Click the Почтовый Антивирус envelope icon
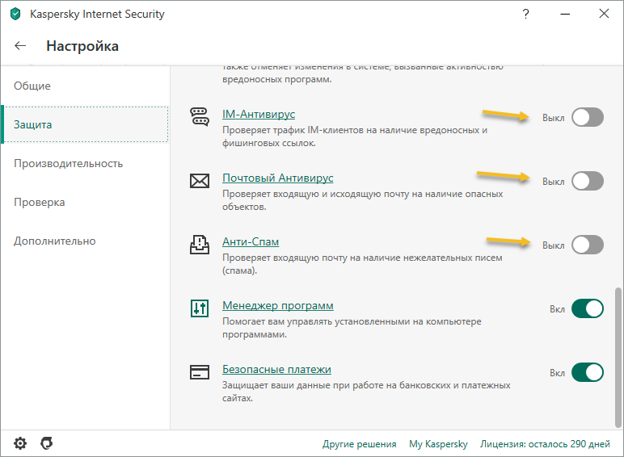 tap(200, 181)
